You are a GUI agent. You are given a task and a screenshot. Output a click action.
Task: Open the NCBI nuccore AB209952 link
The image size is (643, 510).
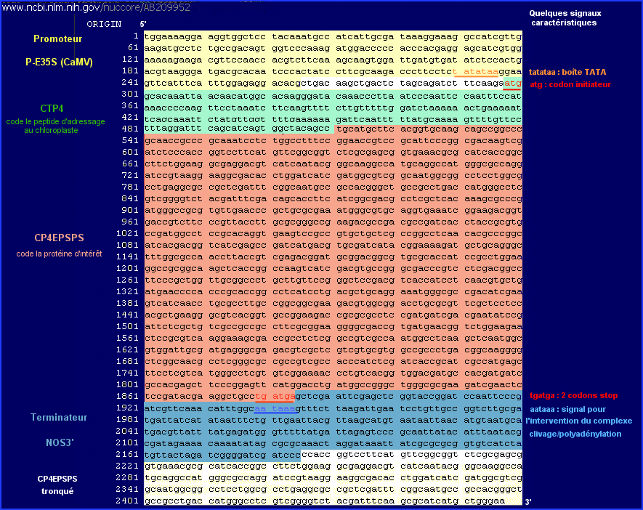point(97,7)
